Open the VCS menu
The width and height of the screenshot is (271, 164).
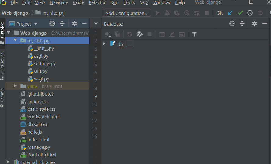(144, 2)
